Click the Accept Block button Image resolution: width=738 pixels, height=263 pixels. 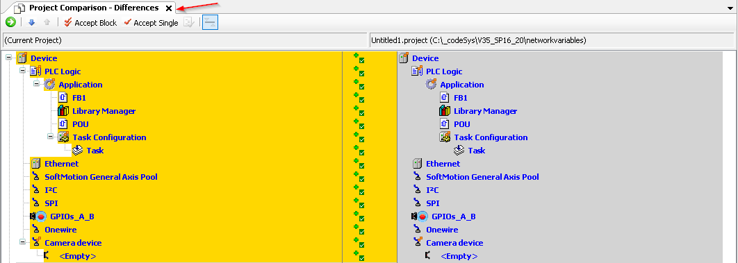pyautogui.click(x=90, y=22)
